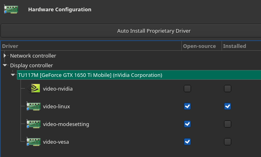Screen dimensions: 261x157
Task: Select the video-vesa driver label
Action: pyautogui.click(x=56, y=142)
